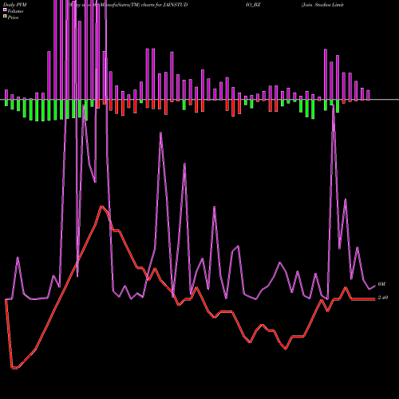Click the 'Jain Studios Limit' company name text
This screenshot has height=399, width=399.
tap(322, 5)
